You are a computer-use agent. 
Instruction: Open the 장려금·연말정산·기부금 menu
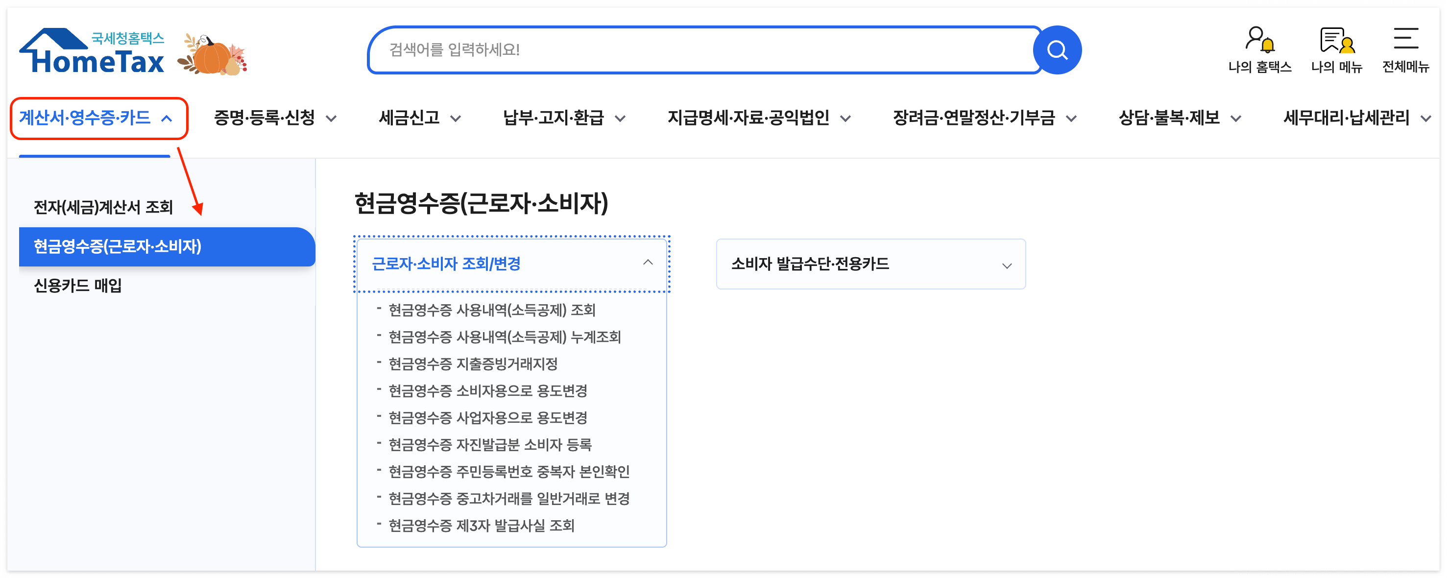(x=976, y=118)
